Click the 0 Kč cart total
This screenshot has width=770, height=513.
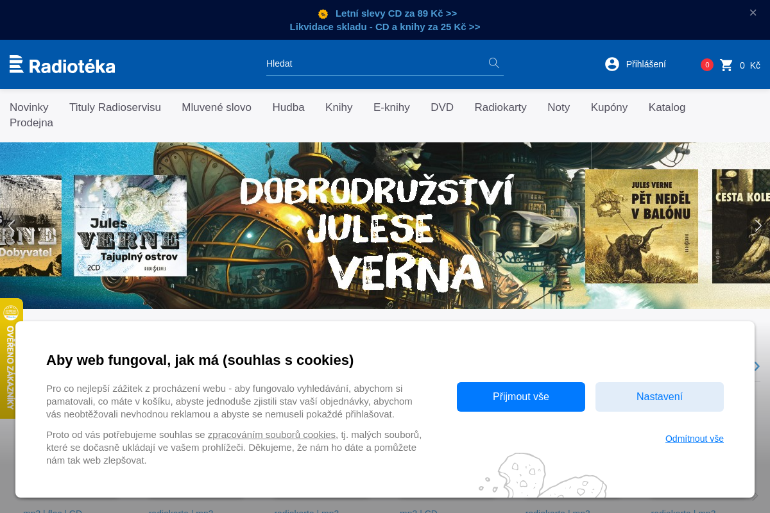pyautogui.click(x=749, y=65)
